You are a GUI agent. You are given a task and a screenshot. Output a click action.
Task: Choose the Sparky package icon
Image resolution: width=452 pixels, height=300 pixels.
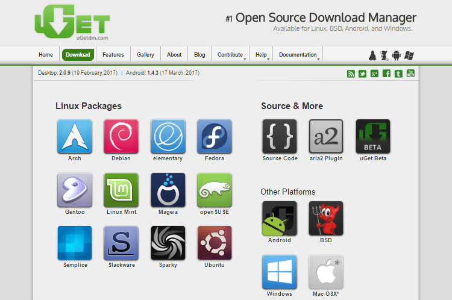(x=168, y=243)
